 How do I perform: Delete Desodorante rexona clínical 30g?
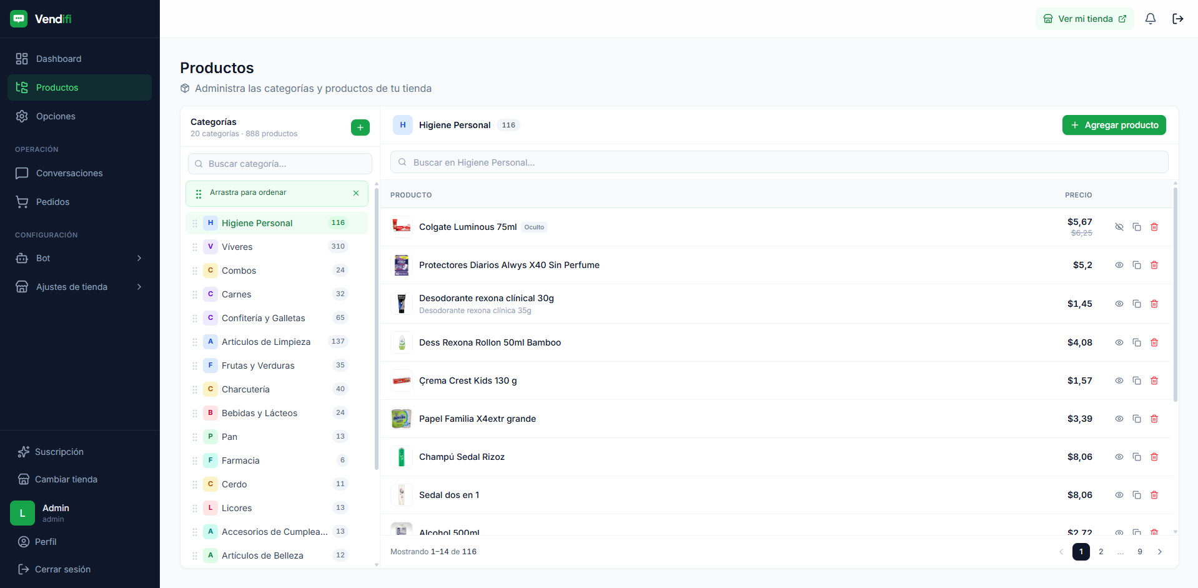point(1154,304)
